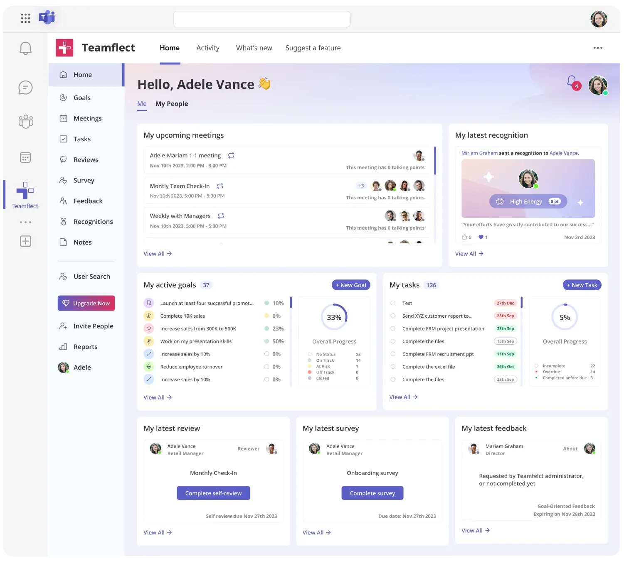The height and width of the screenshot is (561, 624).
Task: Click the Complete self-review button
Action: [x=213, y=493]
